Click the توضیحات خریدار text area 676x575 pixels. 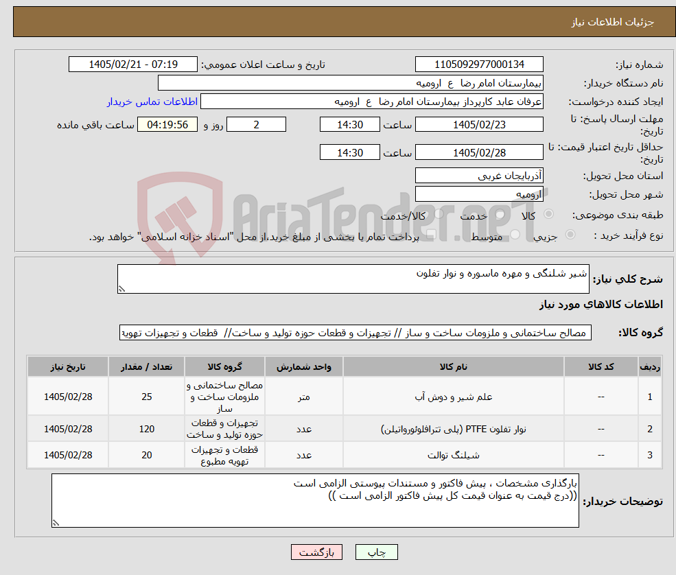coord(315,500)
